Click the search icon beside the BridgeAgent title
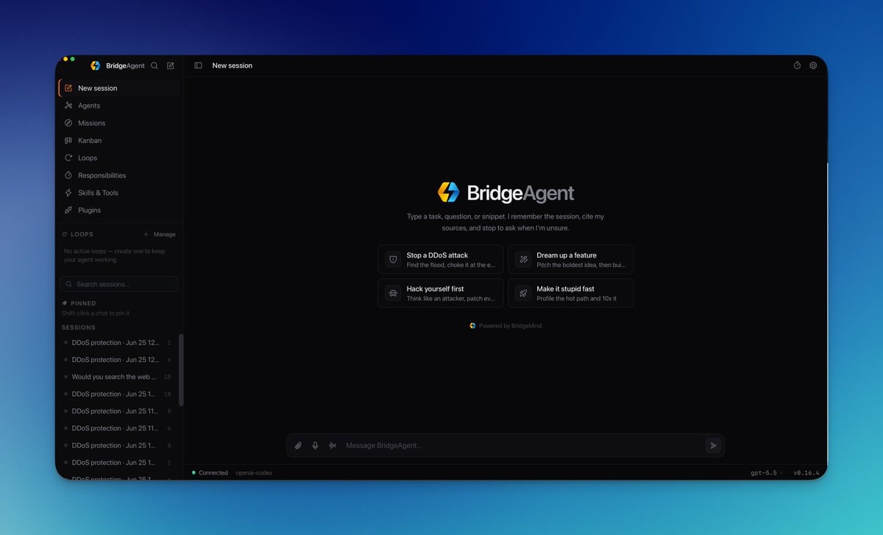This screenshot has width=883, height=535. [155, 65]
